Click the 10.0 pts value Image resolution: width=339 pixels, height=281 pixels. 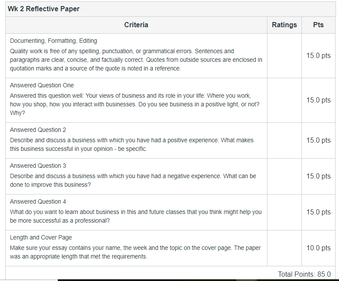point(318,248)
